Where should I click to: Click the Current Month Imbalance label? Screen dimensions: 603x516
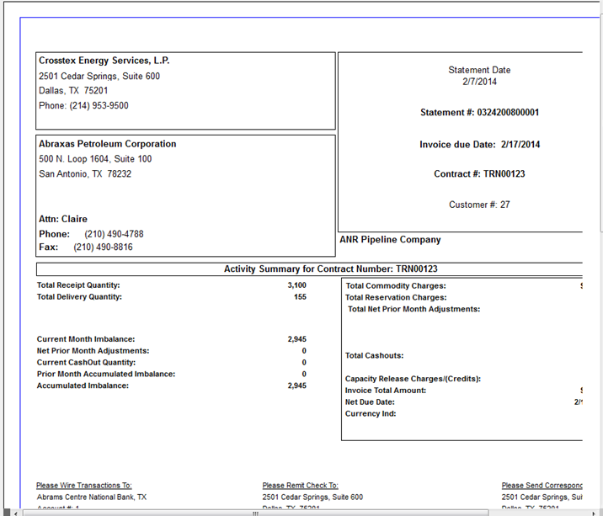(86, 339)
